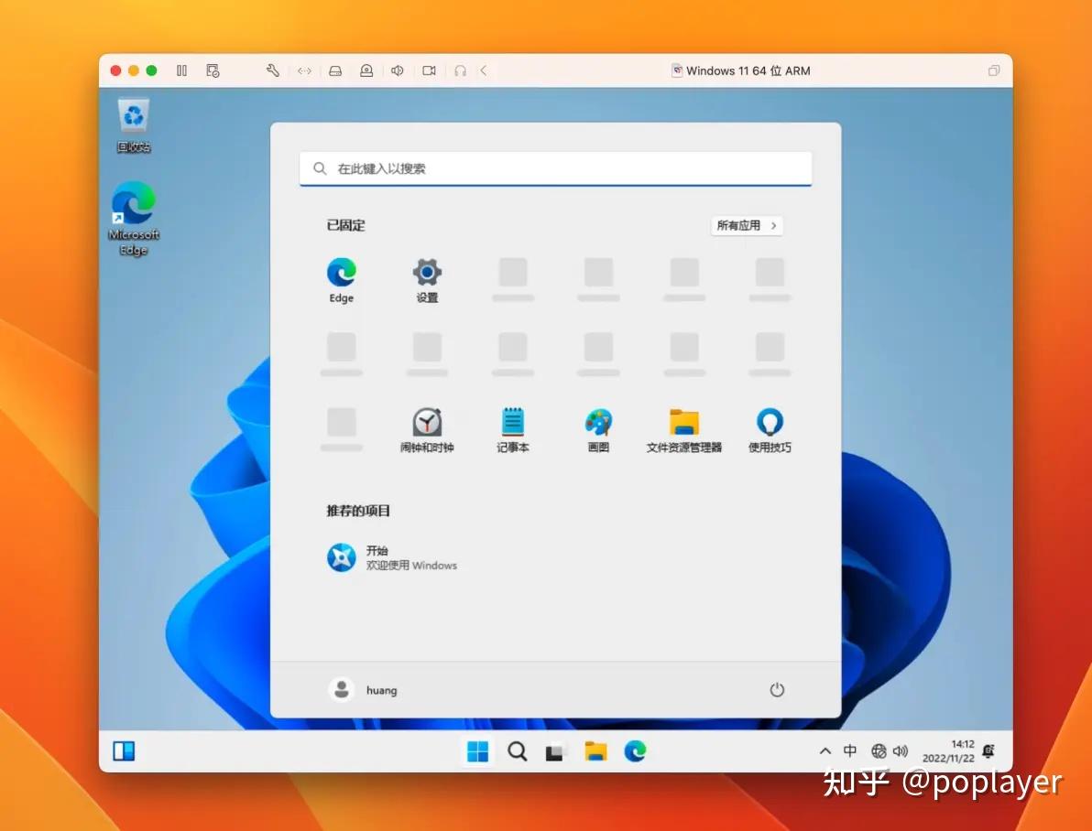Toggle sound icon in Parallels toolbar
Screen dimensions: 1092x831
[x=398, y=70]
